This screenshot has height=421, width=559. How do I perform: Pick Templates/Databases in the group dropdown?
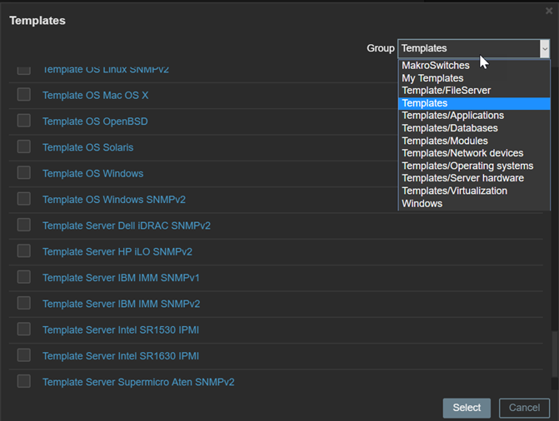(450, 128)
